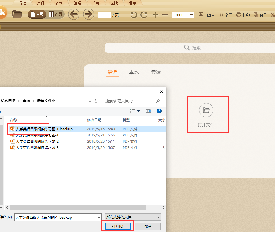
Task: Close the file open dialog
Action: tap(162, 91)
